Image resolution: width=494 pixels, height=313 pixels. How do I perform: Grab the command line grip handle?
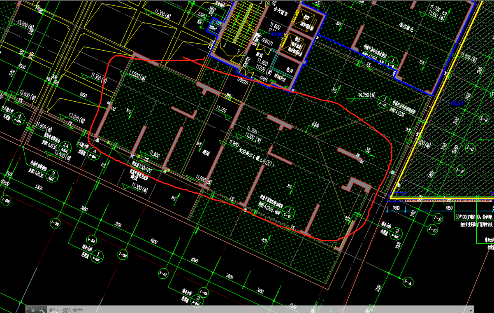(x=28, y=310)
